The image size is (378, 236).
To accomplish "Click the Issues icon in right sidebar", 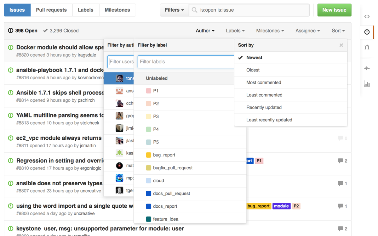I will (367, 32).
